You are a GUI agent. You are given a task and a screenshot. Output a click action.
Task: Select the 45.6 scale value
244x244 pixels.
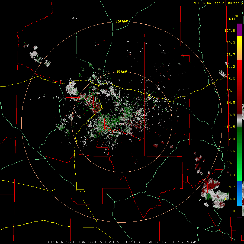[231, 79]
